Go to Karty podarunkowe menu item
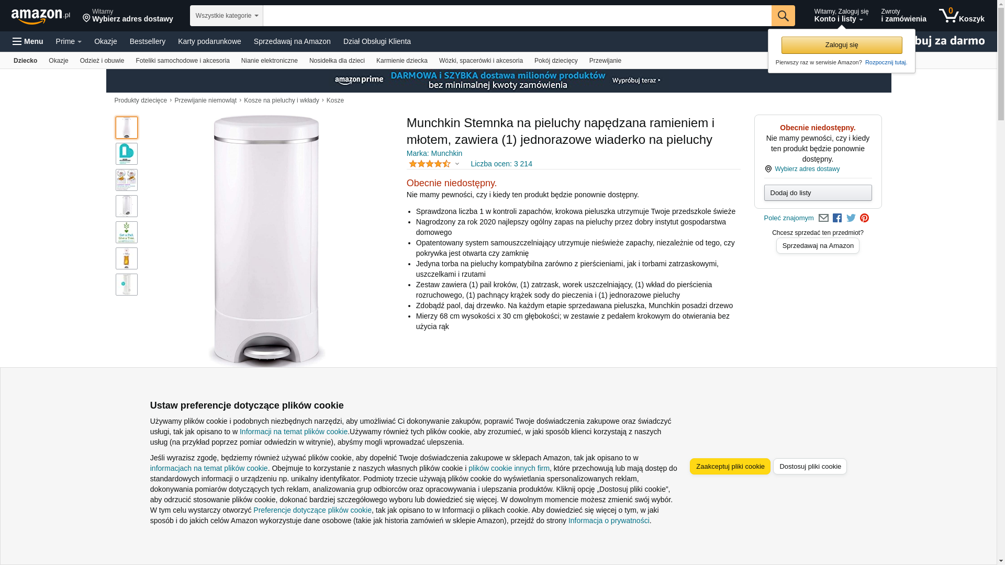 tap(209, 41)
